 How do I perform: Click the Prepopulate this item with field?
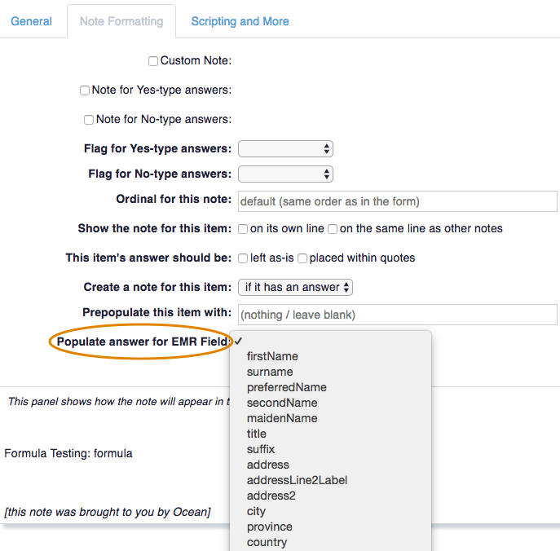pyautogui.click(x=397, y=315)
